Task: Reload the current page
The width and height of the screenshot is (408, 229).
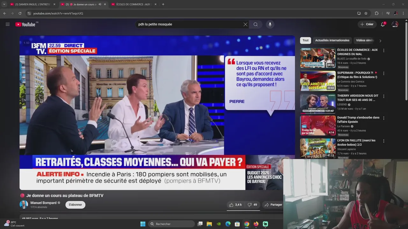Action: tap(20, 13)
